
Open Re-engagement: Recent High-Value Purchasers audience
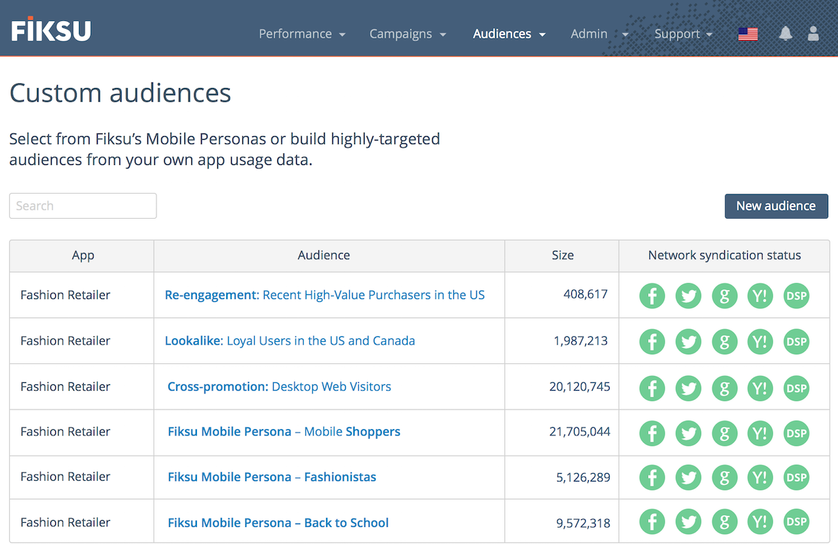[325, 295]
